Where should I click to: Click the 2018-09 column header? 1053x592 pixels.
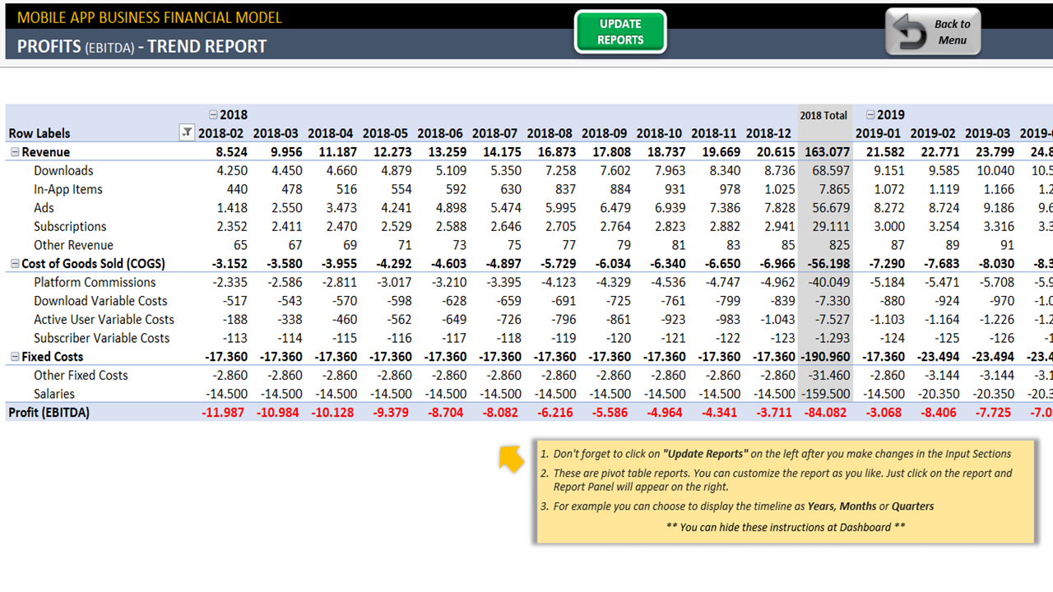pyautogui.click(x=605, y=133)
